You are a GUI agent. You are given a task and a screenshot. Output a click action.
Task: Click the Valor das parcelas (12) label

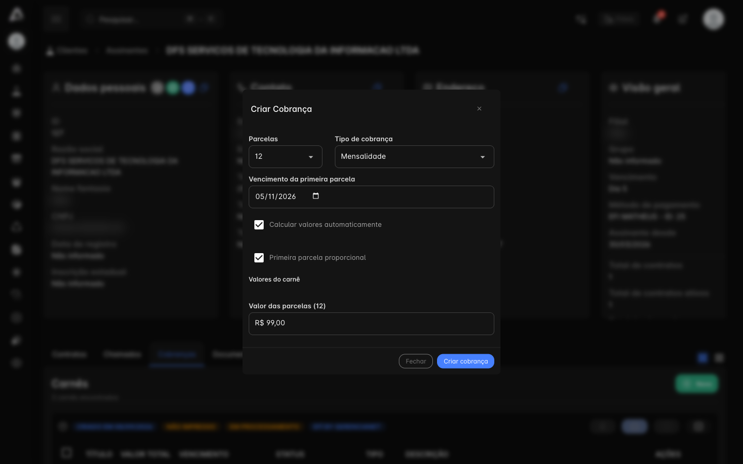[287, 306]
